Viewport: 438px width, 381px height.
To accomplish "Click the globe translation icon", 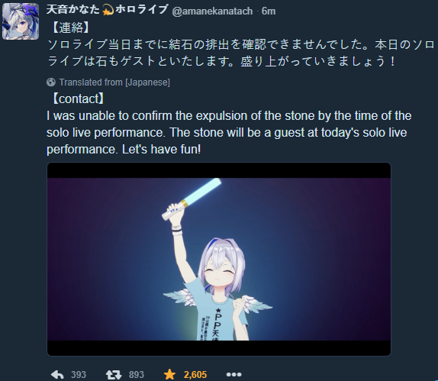I will 51,82.
